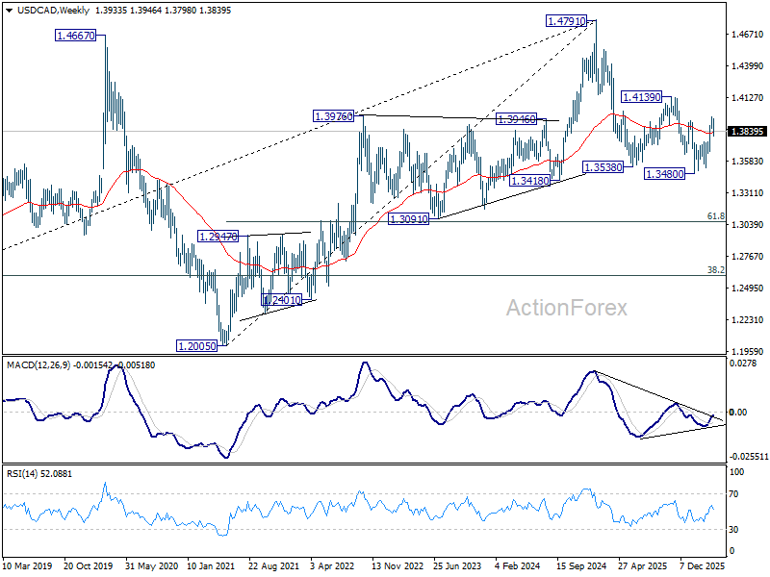This screenshot has height=577, width=770.
Task: Click the 1.29470 price label
Action: tap(218, 237)
